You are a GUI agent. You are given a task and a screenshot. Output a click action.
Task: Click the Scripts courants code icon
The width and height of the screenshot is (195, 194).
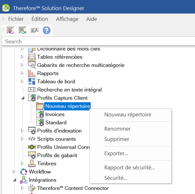(32, 139)
